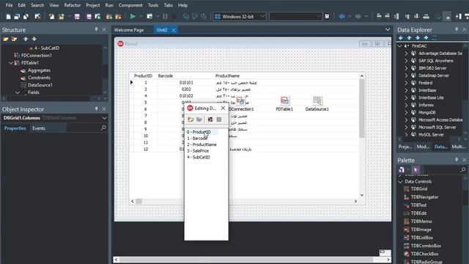Switch to the Welcome Page tab
This screenshot has height=264, width=469.
129,30
